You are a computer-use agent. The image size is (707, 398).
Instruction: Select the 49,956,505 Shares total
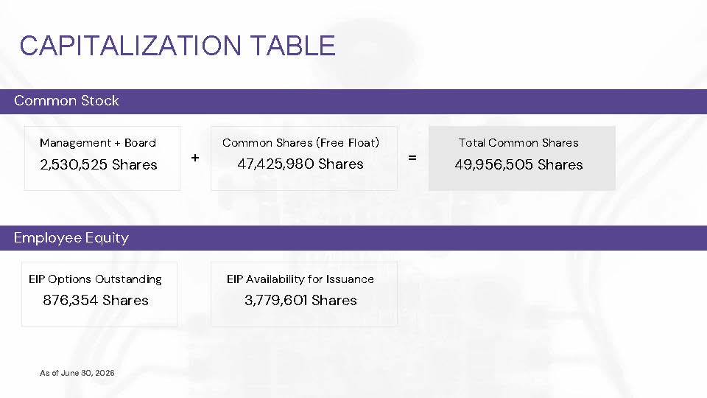518,164
